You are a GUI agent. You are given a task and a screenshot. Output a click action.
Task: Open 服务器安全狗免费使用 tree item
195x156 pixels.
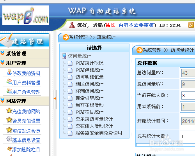tap(99, 133)
